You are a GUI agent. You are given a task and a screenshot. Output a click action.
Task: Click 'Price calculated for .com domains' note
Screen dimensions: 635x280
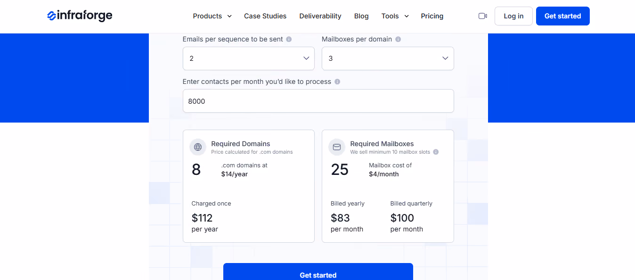pyautogui.click(x=252, y=152)
